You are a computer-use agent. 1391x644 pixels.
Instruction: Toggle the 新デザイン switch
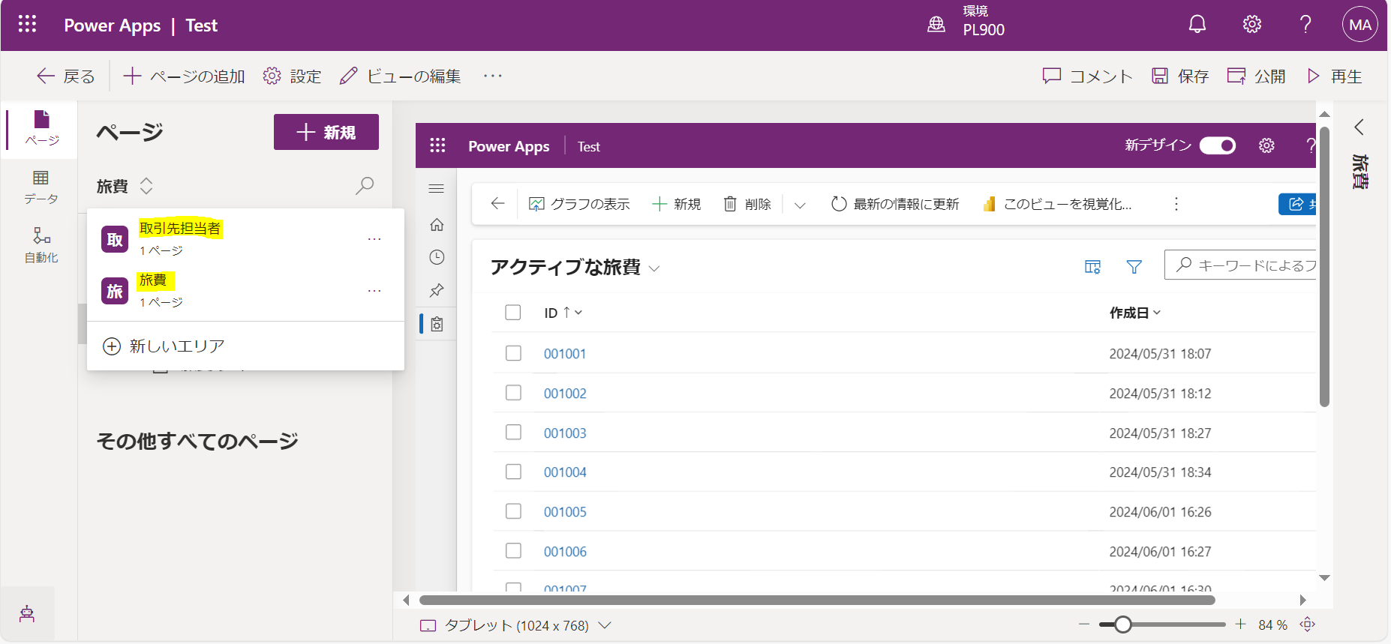1218,145
